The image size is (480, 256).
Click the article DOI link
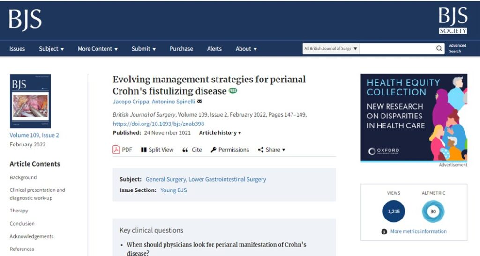tap(158, 124)
